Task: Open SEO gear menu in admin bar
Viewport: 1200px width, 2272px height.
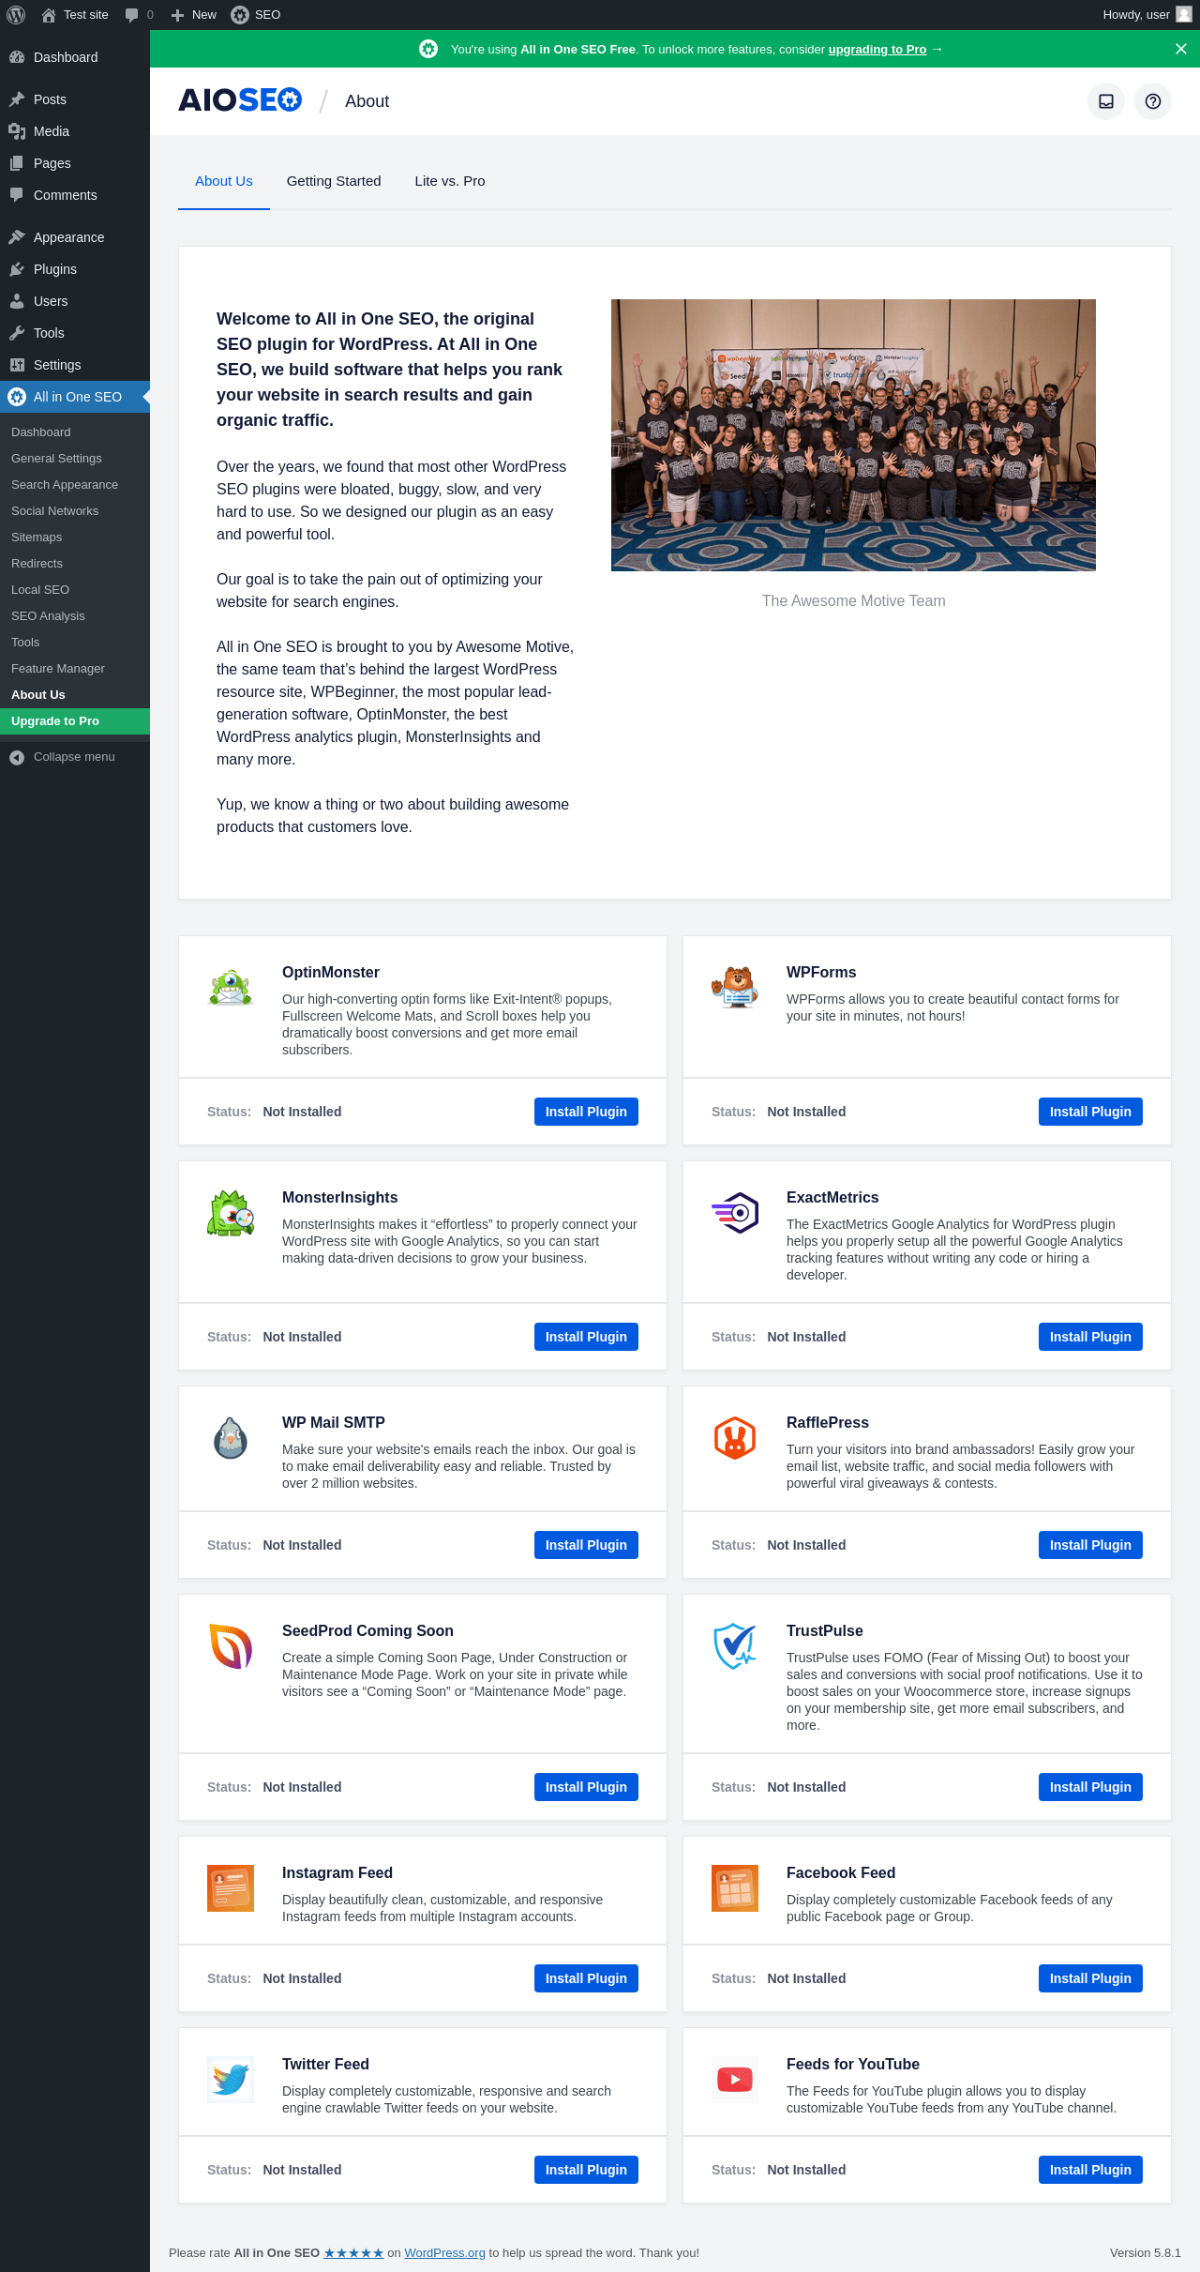Action: 256,15
